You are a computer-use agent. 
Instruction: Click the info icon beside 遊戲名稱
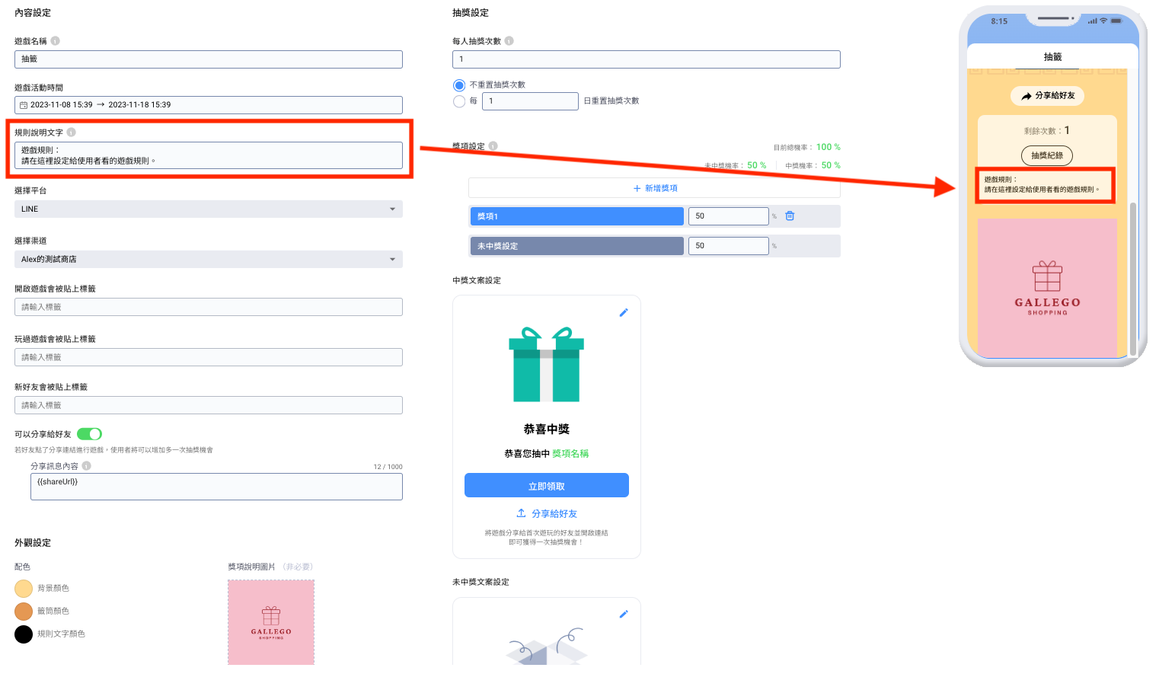click(x=55, y=41)
